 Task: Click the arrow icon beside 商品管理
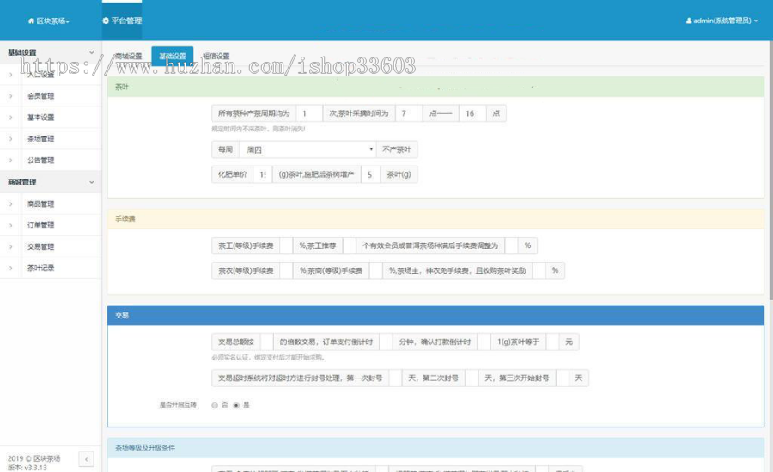tap(10, 204)
